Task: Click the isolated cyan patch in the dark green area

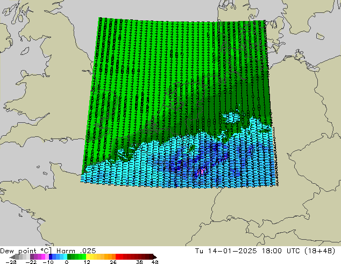Action: point(231,118)
